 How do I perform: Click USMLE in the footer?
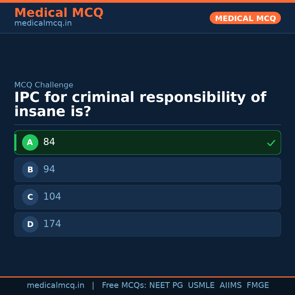coord(201,285)
